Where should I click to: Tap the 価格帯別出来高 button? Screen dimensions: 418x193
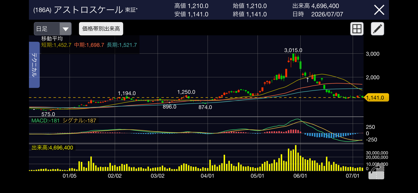[x=101, y=29]
